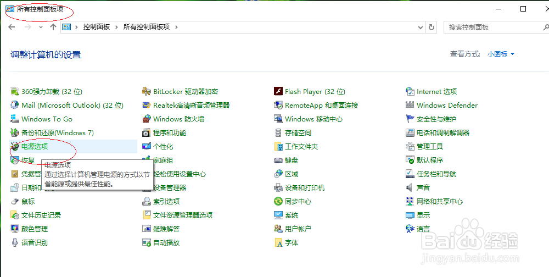Viewport: 549px width, 277px height.
Task: Click the Forward navigation arrow
Action: pyautogui.click(x=28, y=27)
